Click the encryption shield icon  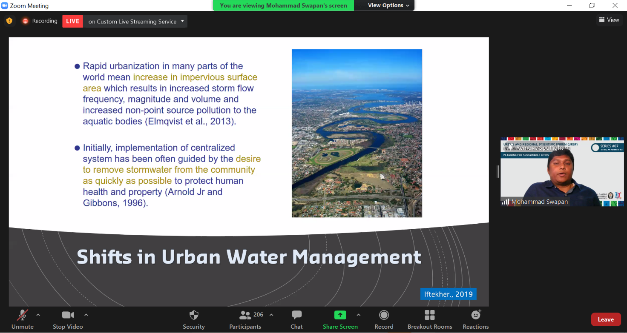9,21
